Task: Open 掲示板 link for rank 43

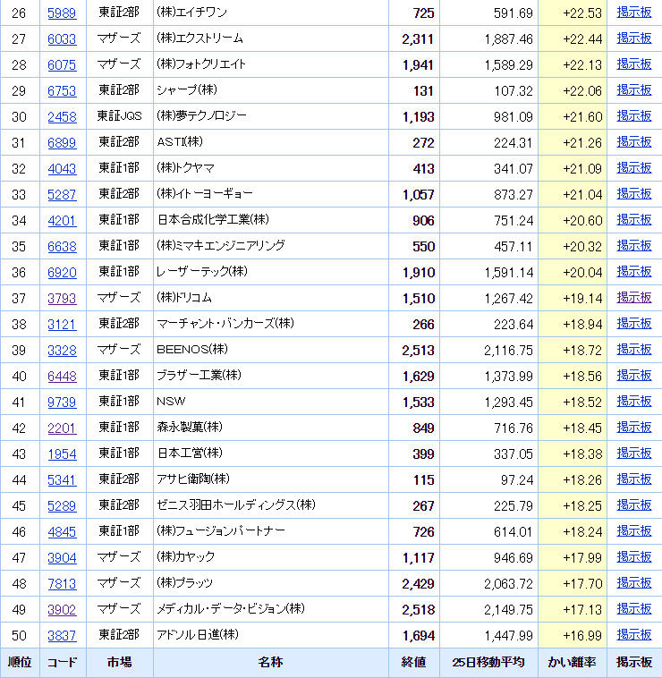Action: pos(634,453)
